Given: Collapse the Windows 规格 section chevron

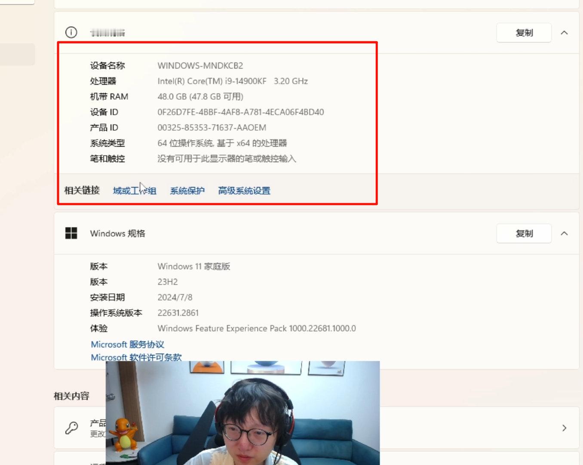Looking at the screenshot, I should [565, 233].
